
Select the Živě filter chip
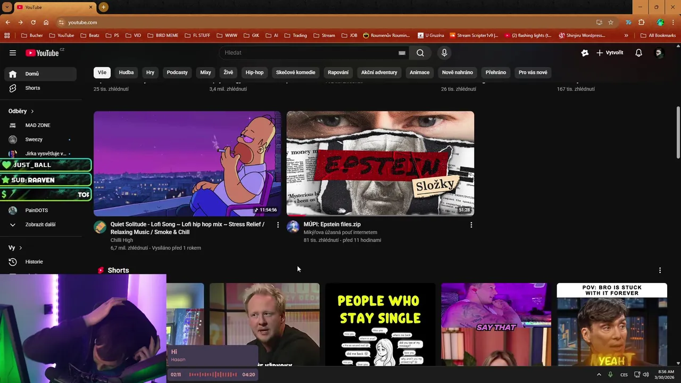coord(228,72)
